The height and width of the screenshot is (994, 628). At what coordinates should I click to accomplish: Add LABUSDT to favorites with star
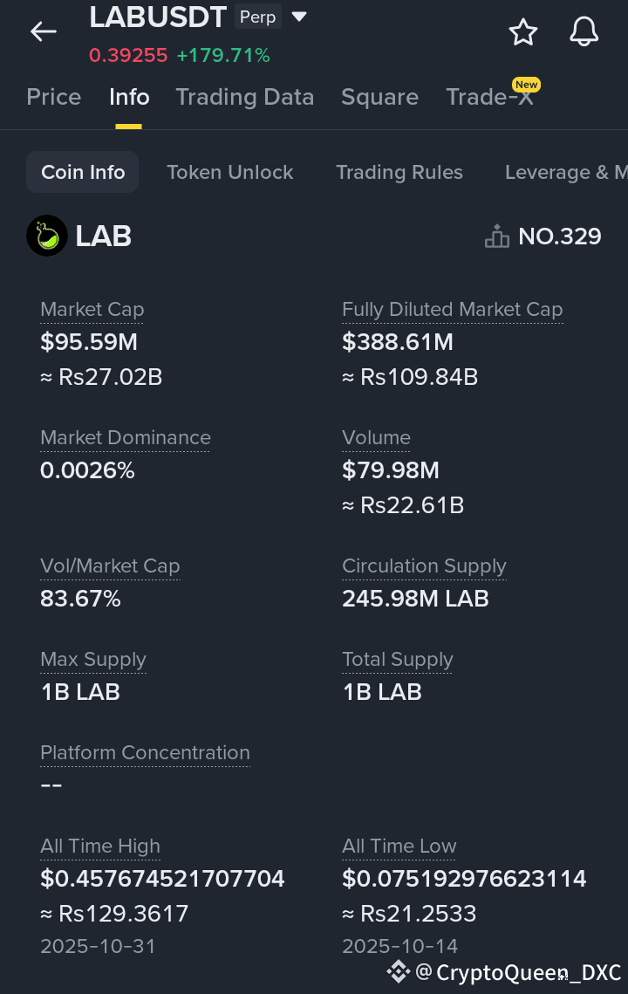(523, 32)
